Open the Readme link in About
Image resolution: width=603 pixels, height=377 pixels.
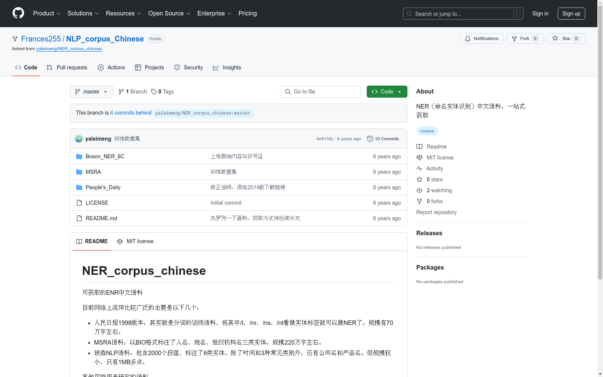[432, 147]
